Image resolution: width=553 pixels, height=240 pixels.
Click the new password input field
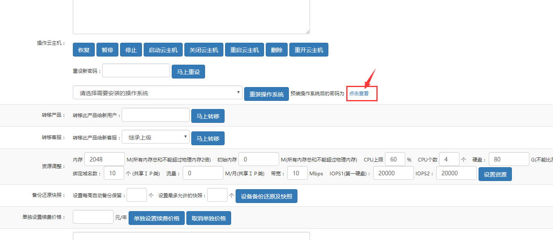click(136, 70)
